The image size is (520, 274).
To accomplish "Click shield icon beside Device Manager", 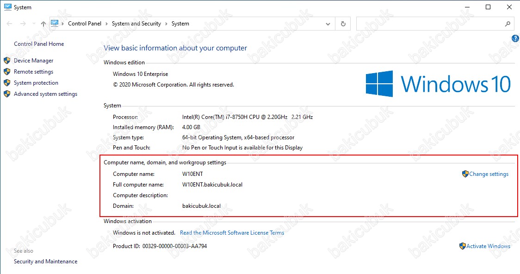I will (x=7, y=60).
